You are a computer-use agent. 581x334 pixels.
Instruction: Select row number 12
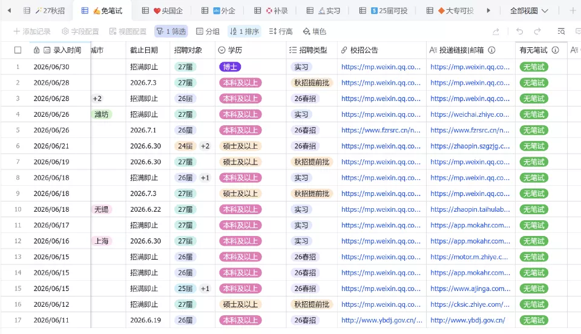[x=18, y=241]
